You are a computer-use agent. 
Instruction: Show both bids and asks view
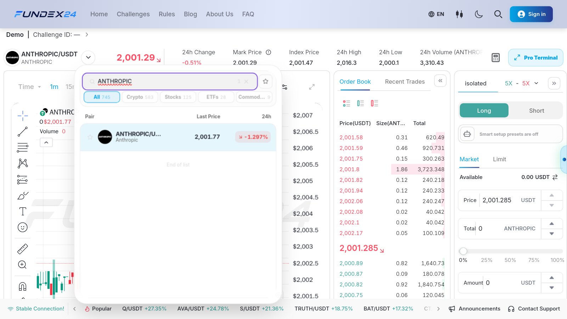click(347, 103)
